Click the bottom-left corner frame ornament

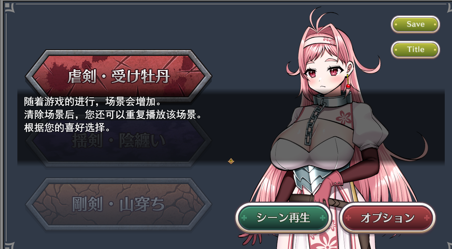tap(9, 244)
